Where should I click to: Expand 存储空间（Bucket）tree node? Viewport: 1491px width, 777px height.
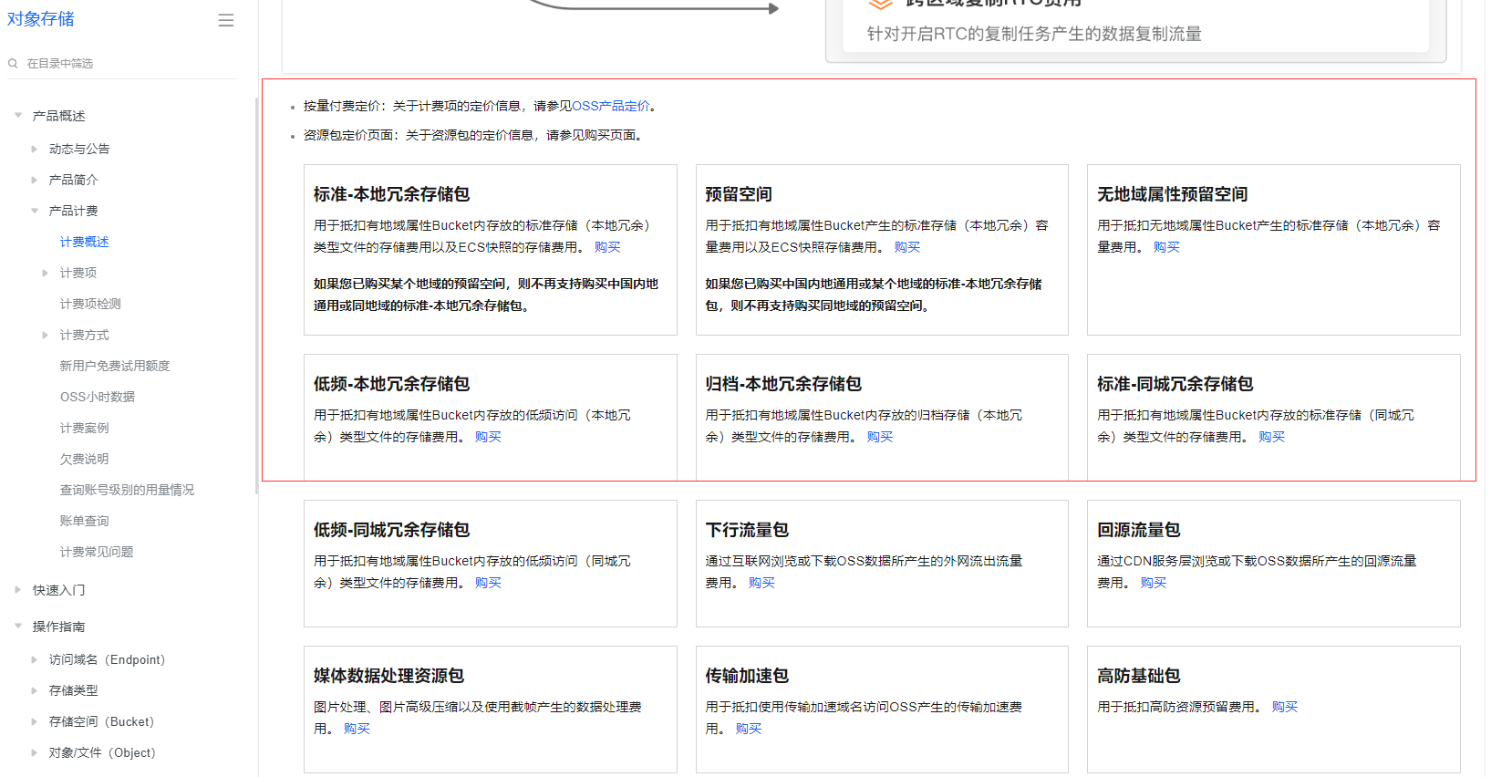click(x=35, y=721)
